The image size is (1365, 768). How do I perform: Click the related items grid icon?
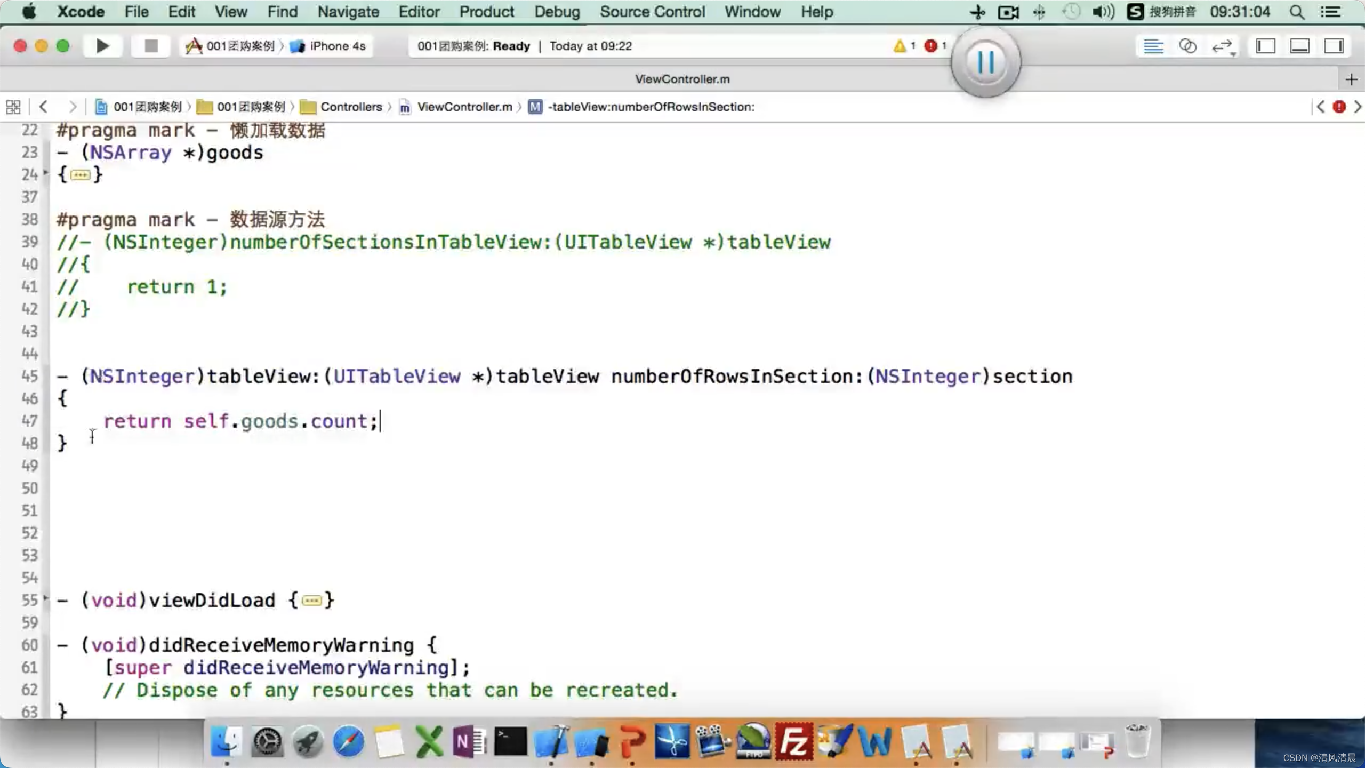13,107
